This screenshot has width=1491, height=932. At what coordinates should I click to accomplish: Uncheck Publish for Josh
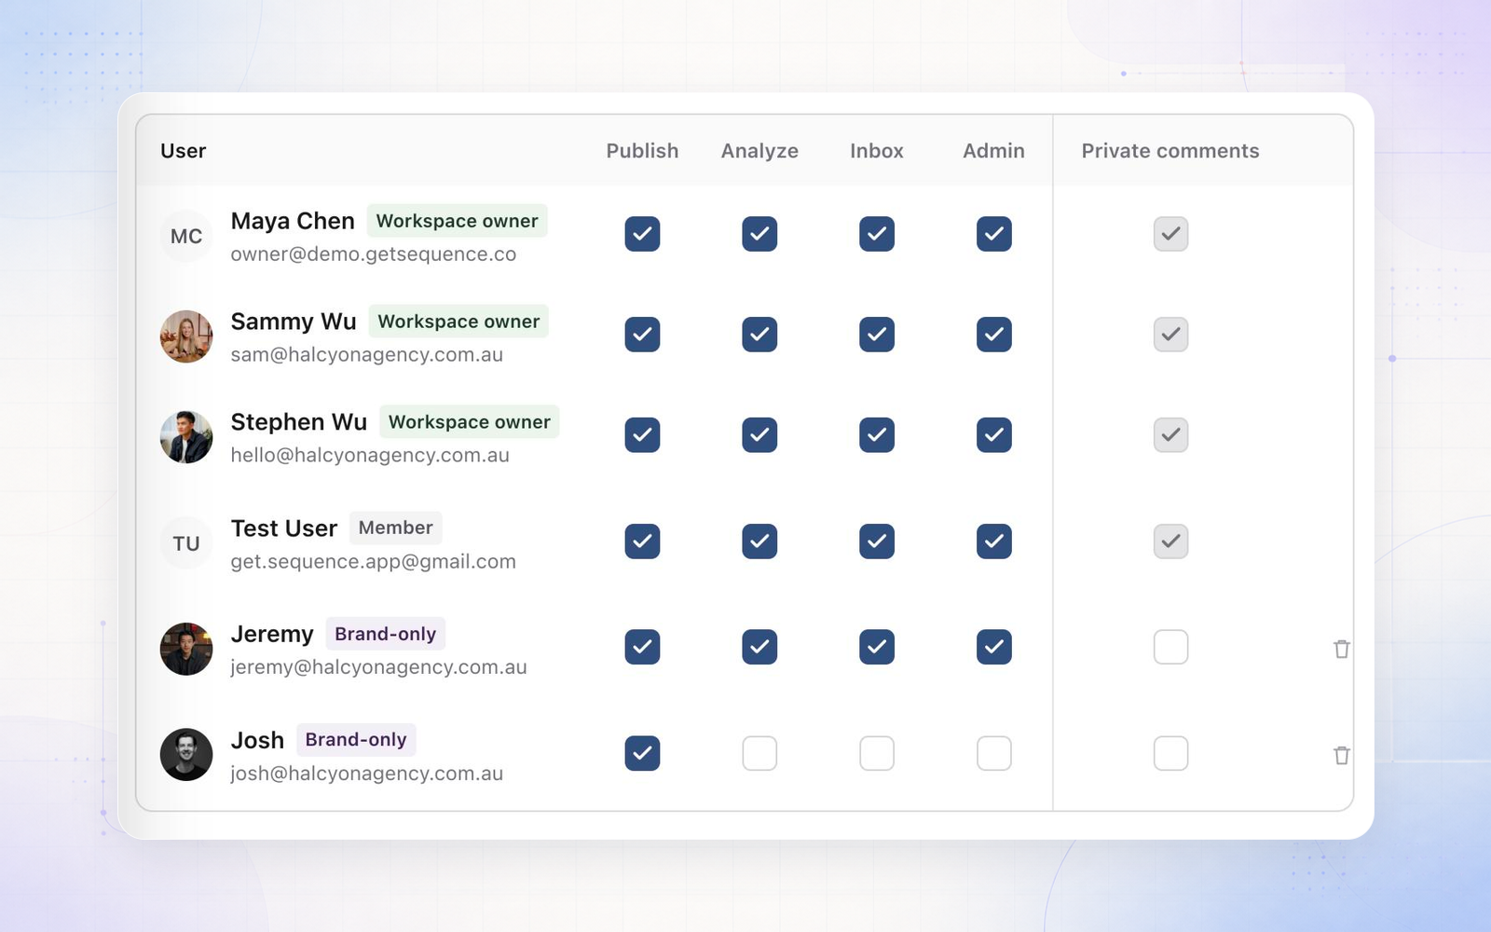(x=642, y=753)
